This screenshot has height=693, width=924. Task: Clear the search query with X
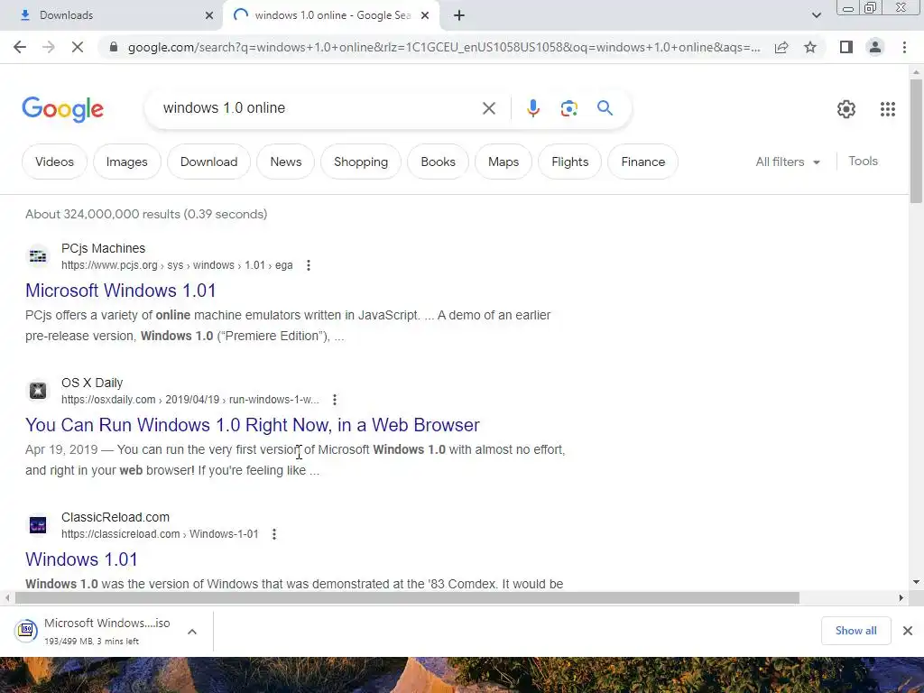click(x=488, y=108)
